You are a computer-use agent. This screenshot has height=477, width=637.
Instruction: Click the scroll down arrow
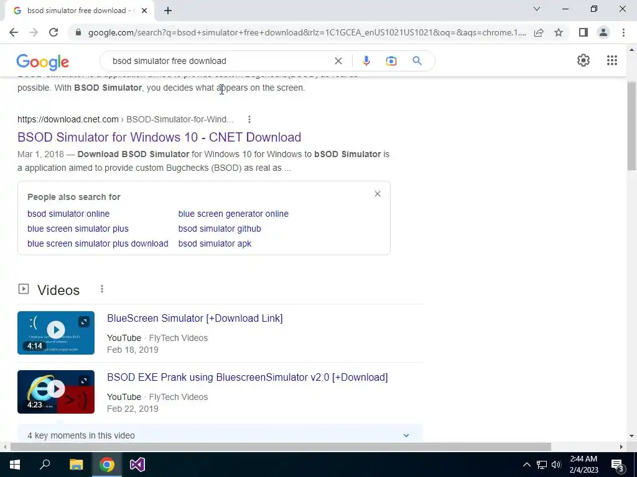click(632, 436)
